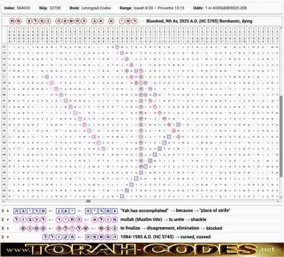Select row number 40 in the grid
This screenshot has height=257, width=284.
[4, 155]
